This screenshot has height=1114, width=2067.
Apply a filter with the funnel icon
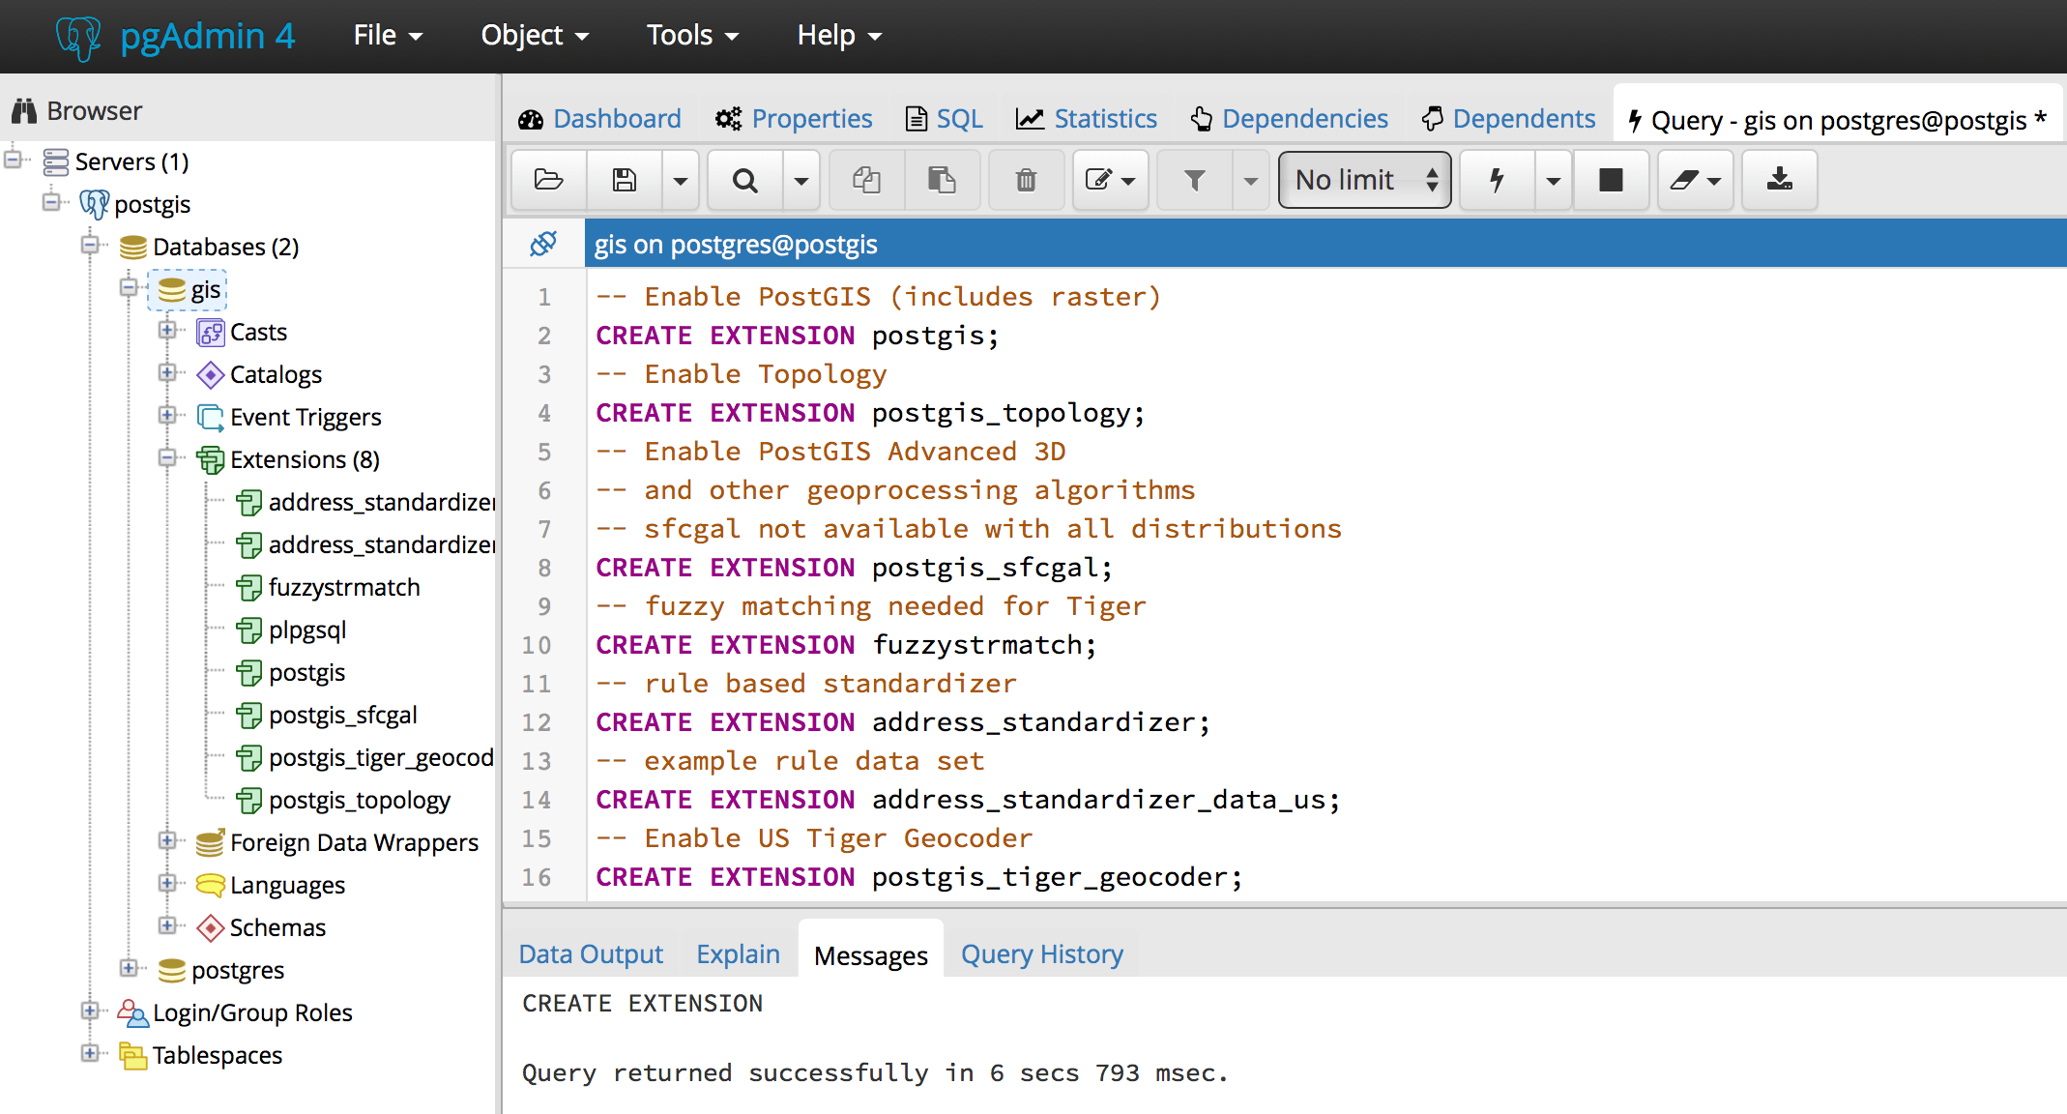[1195, 180]
